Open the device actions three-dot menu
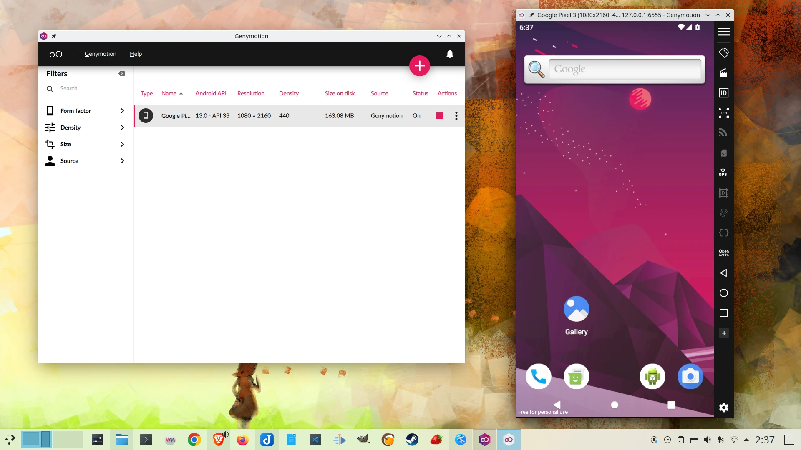The width and height of the screenshot is (801, 450). [x=456, y=116]
